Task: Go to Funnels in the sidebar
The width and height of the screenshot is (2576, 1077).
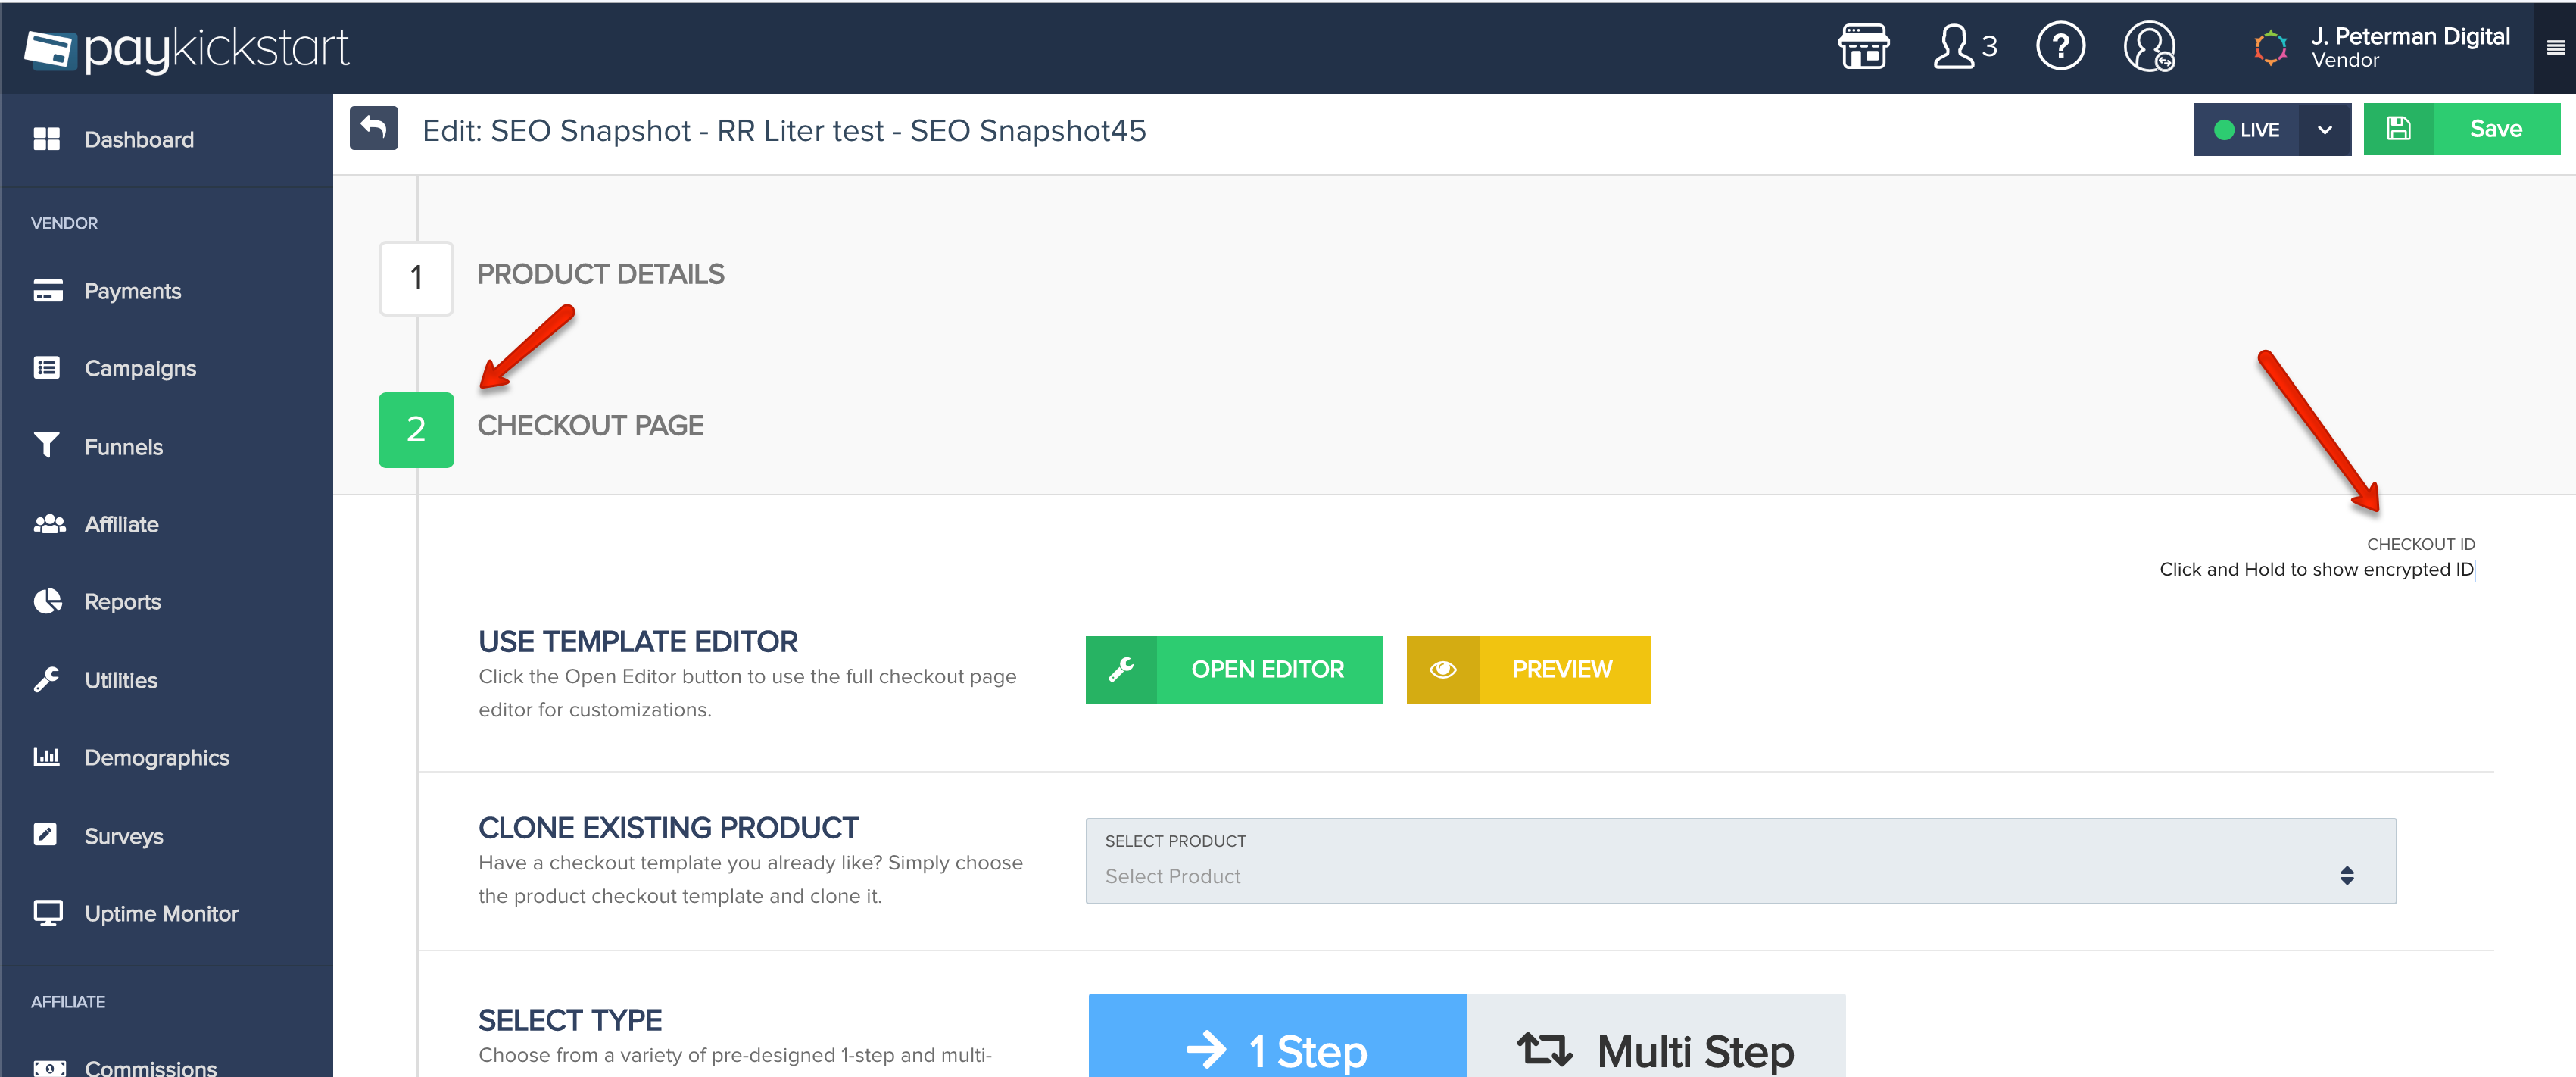Action: 123,447
